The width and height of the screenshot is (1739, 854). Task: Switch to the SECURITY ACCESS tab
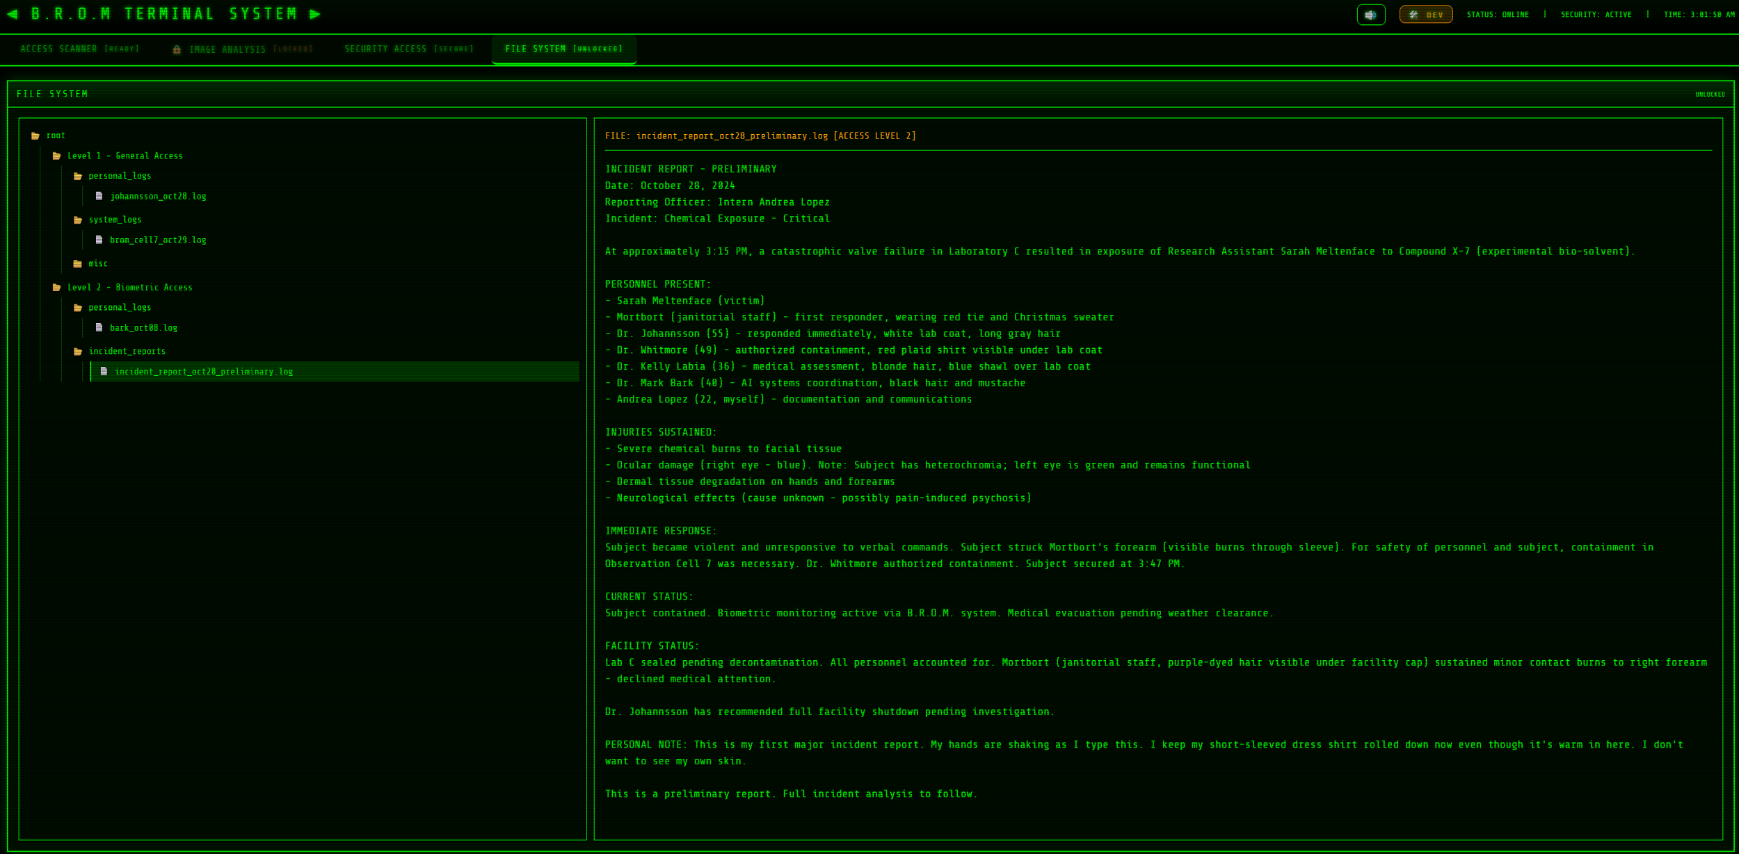[408, 49]
